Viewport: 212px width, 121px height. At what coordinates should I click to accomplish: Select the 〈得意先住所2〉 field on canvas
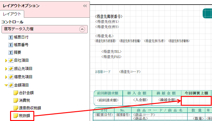point(107,27)
